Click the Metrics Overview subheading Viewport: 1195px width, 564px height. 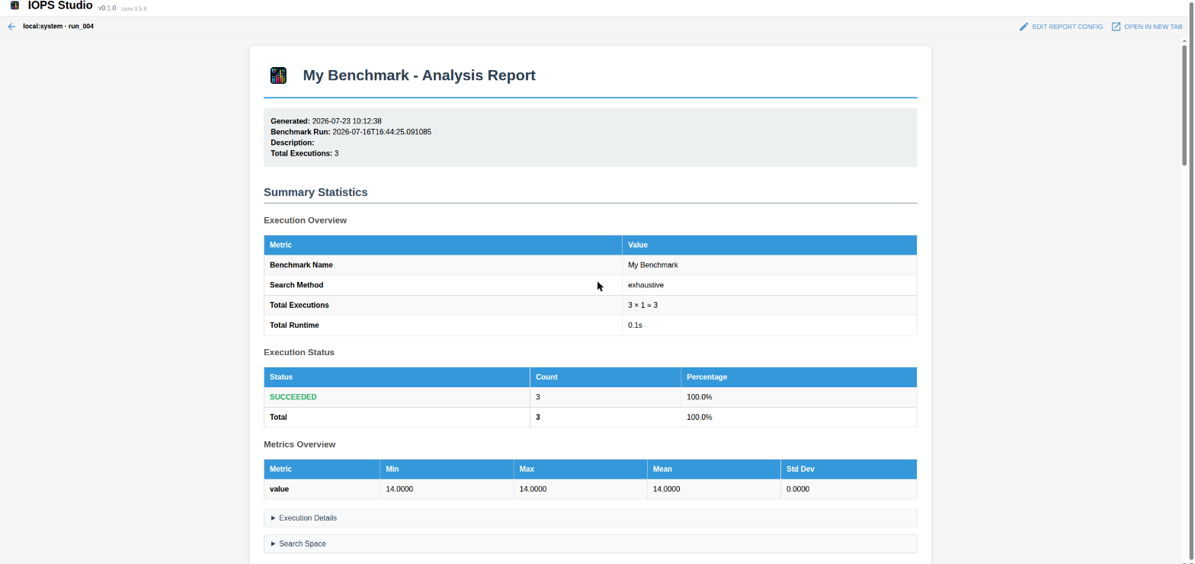coord(300,444)
